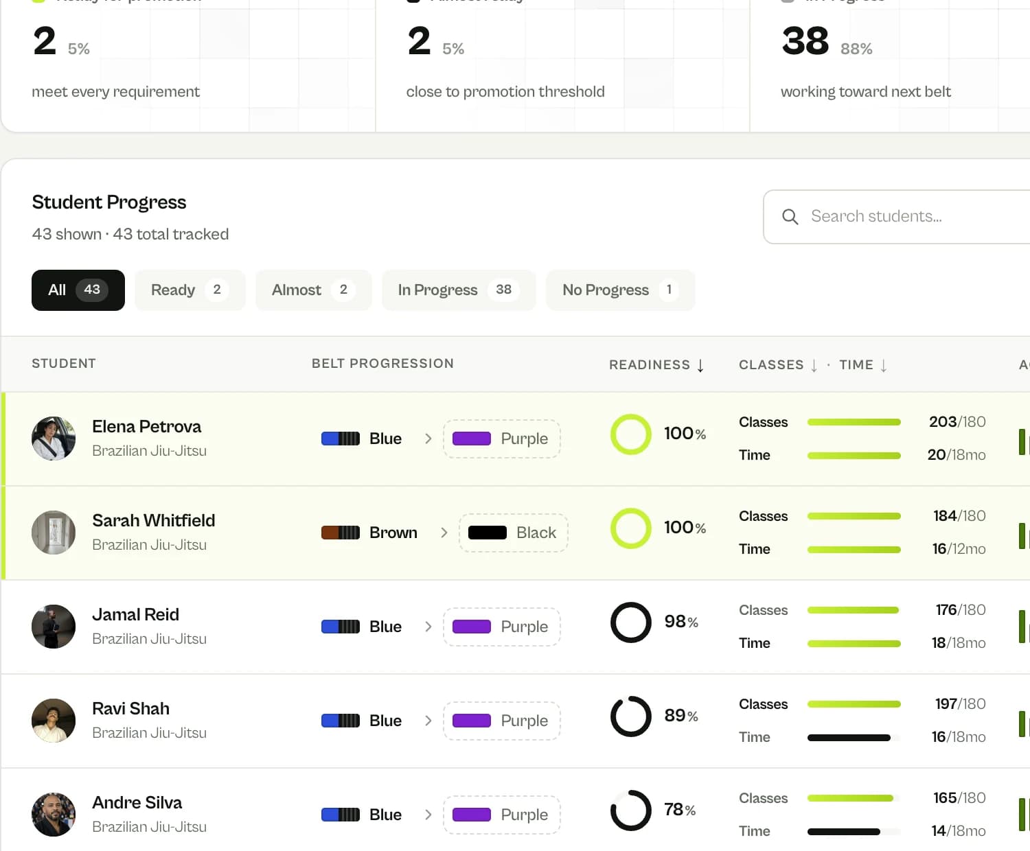Click Jamal Reid's name
This screenshot has width=1030, height=851.
tap(136, 615)
